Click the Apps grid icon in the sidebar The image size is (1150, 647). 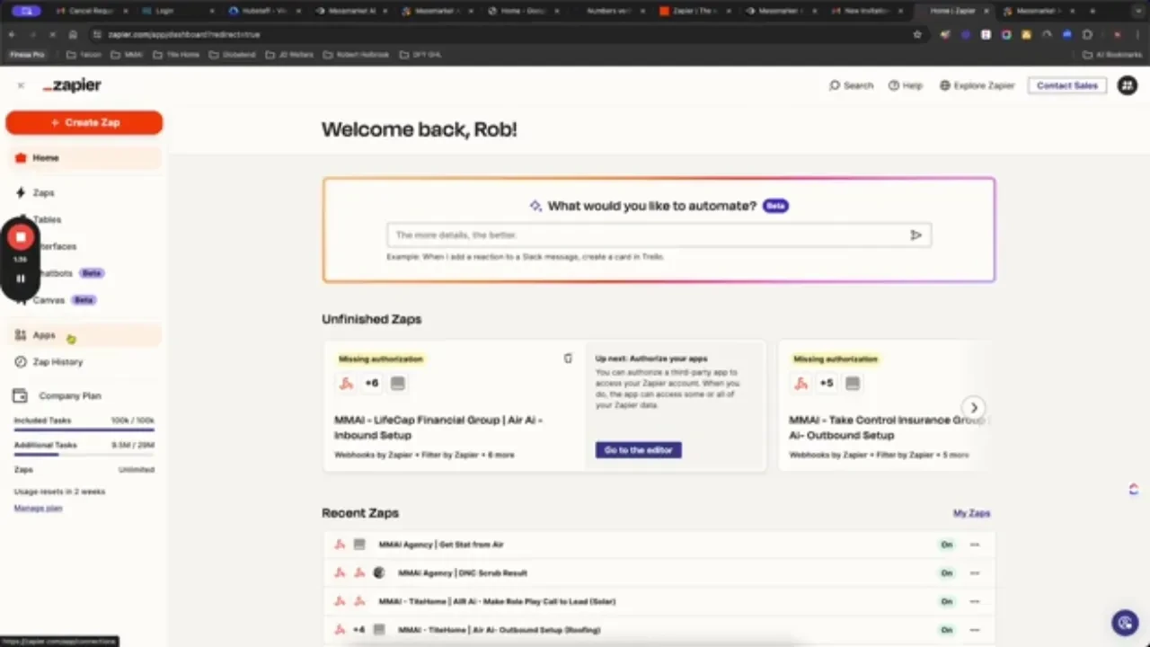tap(21, 335)
